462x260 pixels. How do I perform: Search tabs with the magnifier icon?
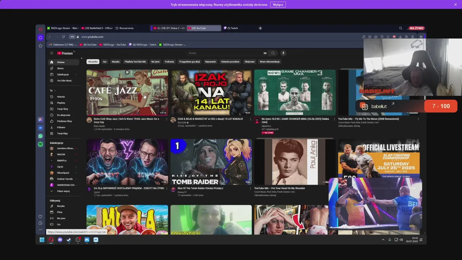pos(401,28)
